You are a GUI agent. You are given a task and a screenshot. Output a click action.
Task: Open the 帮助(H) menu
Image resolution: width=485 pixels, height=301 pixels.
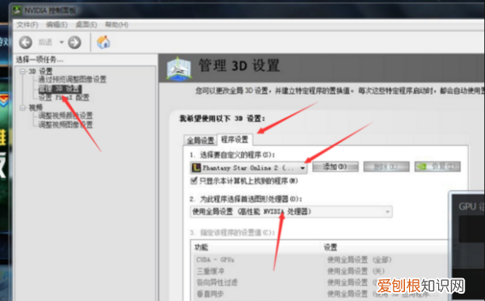coord(116,25)
